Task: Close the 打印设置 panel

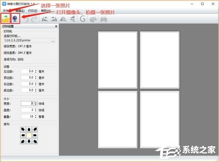Action: (56, 26)
